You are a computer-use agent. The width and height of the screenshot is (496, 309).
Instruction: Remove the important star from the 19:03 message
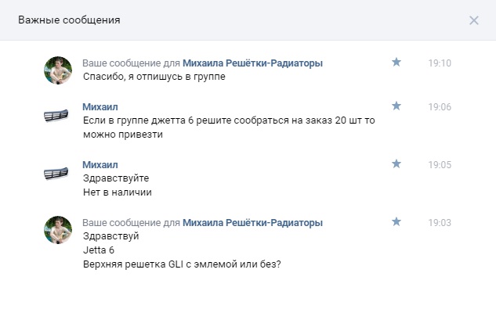(x=396, y=222)
